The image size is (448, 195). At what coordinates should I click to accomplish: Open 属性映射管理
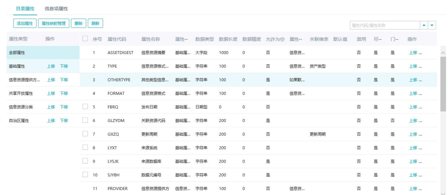54,24
